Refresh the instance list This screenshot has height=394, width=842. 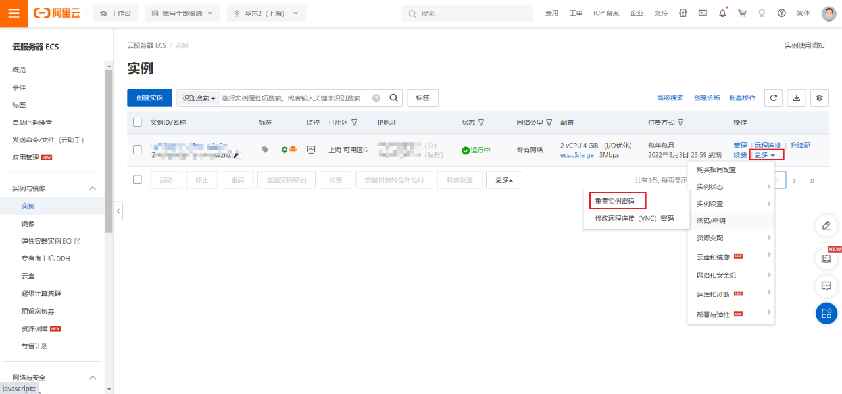[773, 98]
